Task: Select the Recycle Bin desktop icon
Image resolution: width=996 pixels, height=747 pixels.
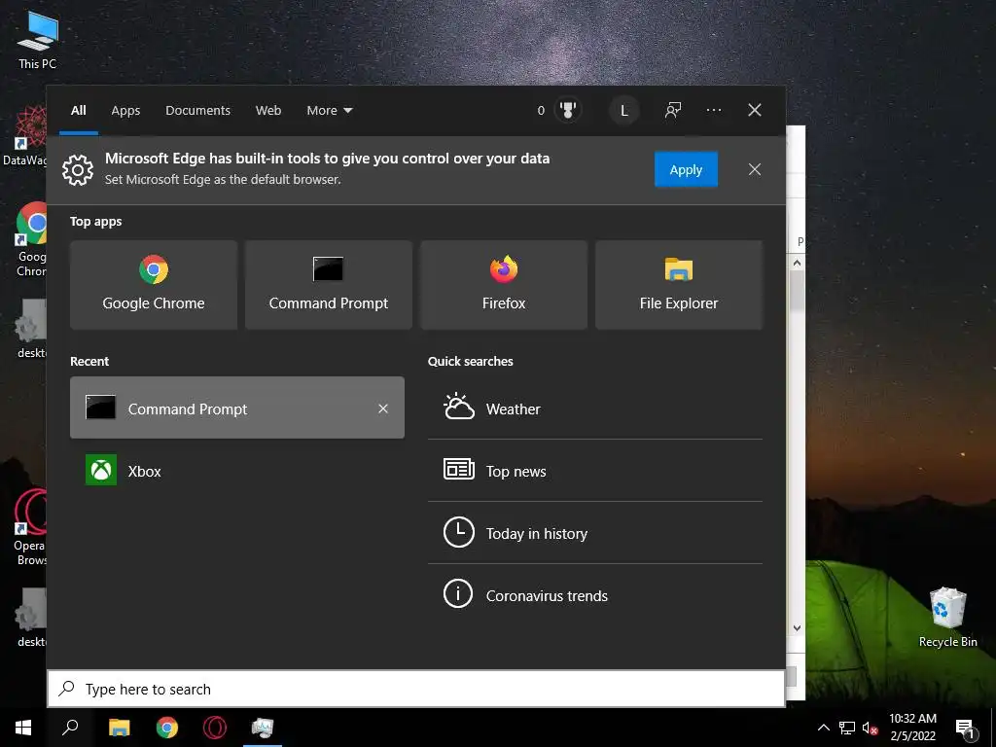Action: click(947, 618)
